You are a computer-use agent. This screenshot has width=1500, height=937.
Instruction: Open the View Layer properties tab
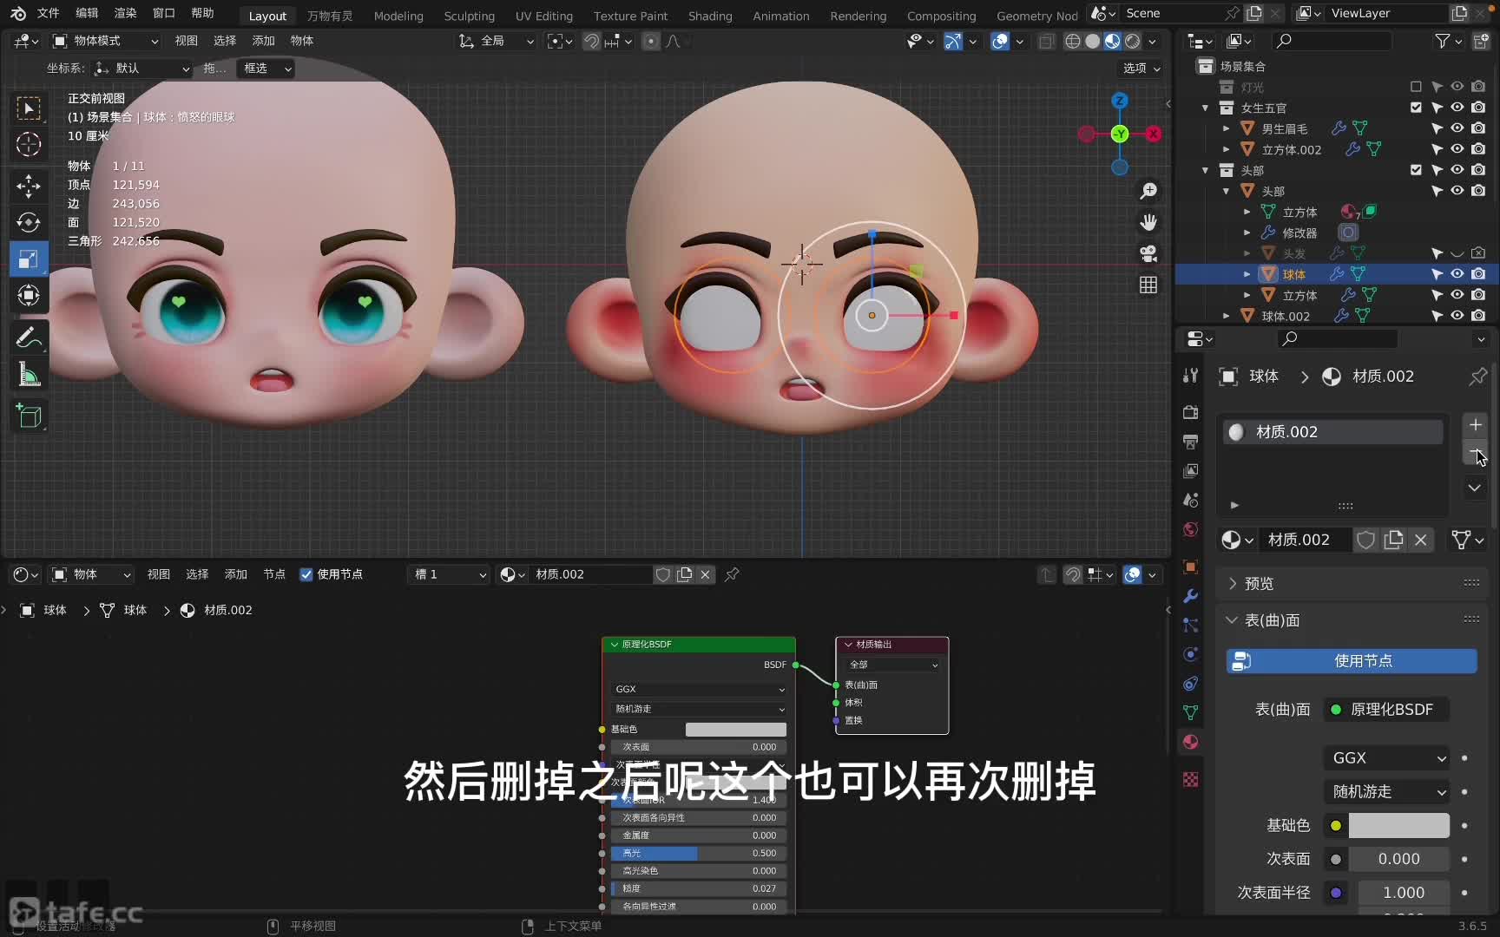coord(1191,471)
